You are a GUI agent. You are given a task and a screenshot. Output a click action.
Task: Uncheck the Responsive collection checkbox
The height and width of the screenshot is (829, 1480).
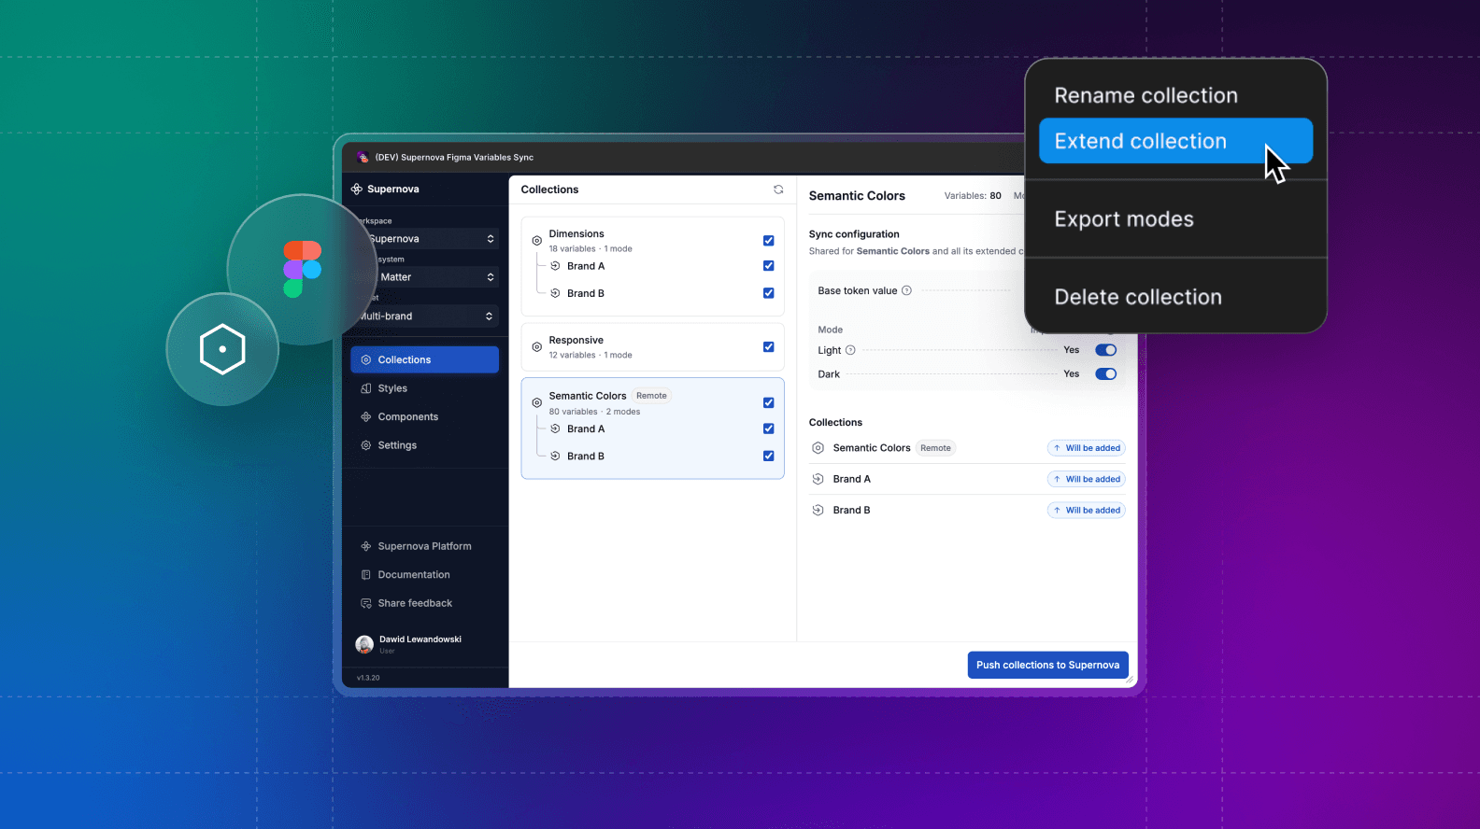(768, 347)
